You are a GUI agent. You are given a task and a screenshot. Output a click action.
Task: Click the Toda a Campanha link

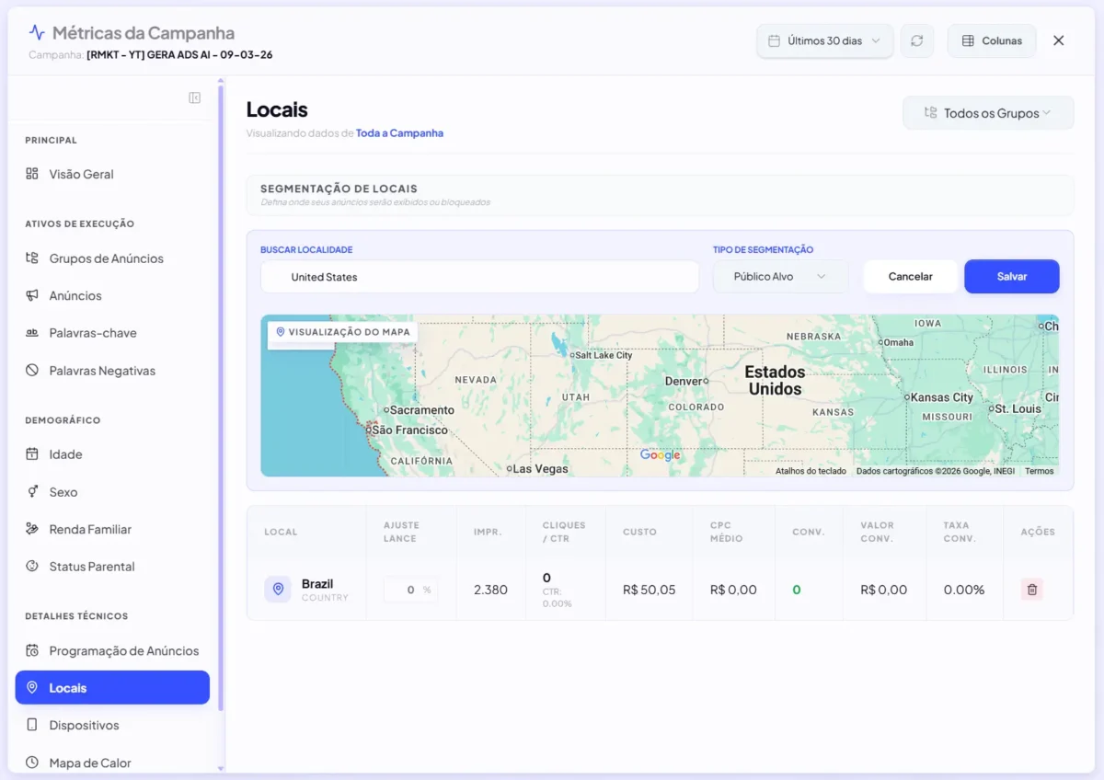coord(399,132)
